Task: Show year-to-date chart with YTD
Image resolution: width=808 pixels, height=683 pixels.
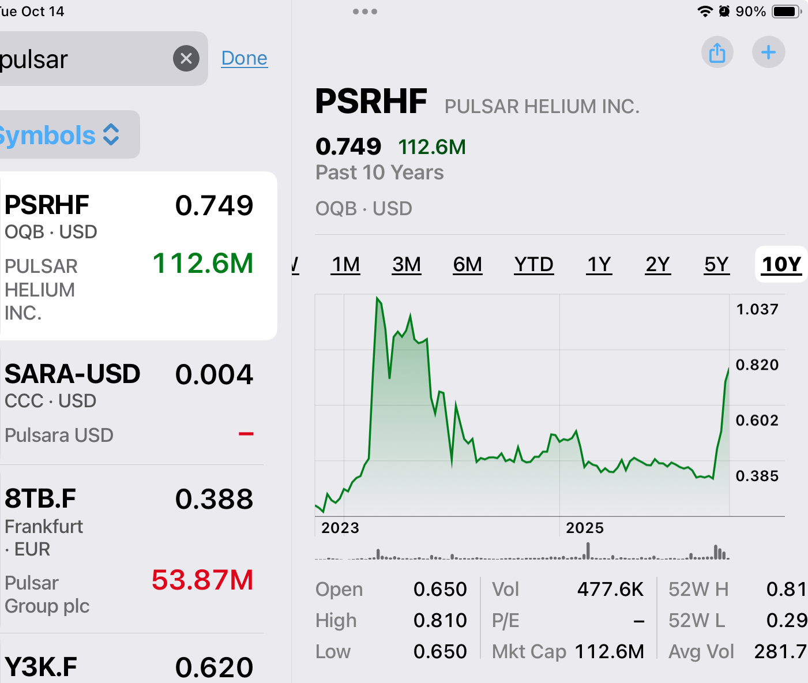Action: point(533,264)
